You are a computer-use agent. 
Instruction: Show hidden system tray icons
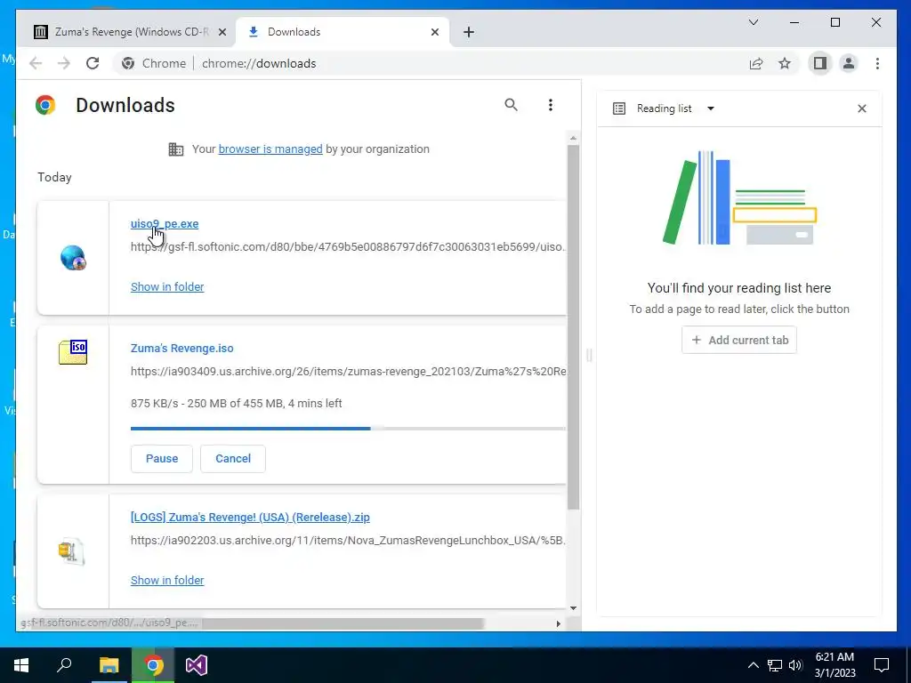(753, 665)
